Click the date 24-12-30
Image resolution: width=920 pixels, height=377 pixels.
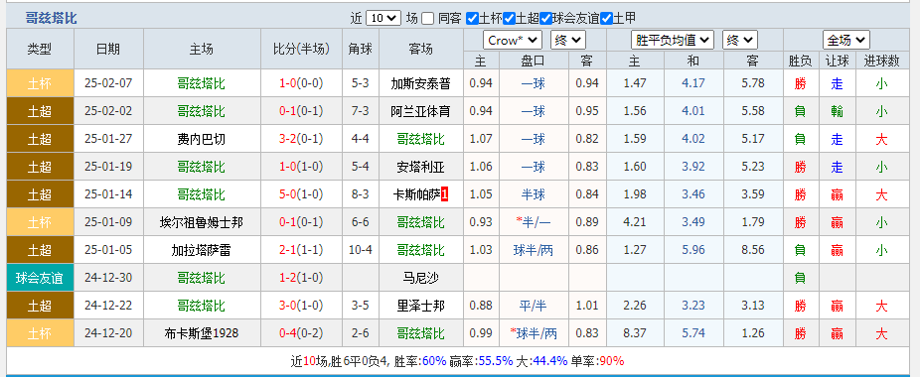pos(108,278)
